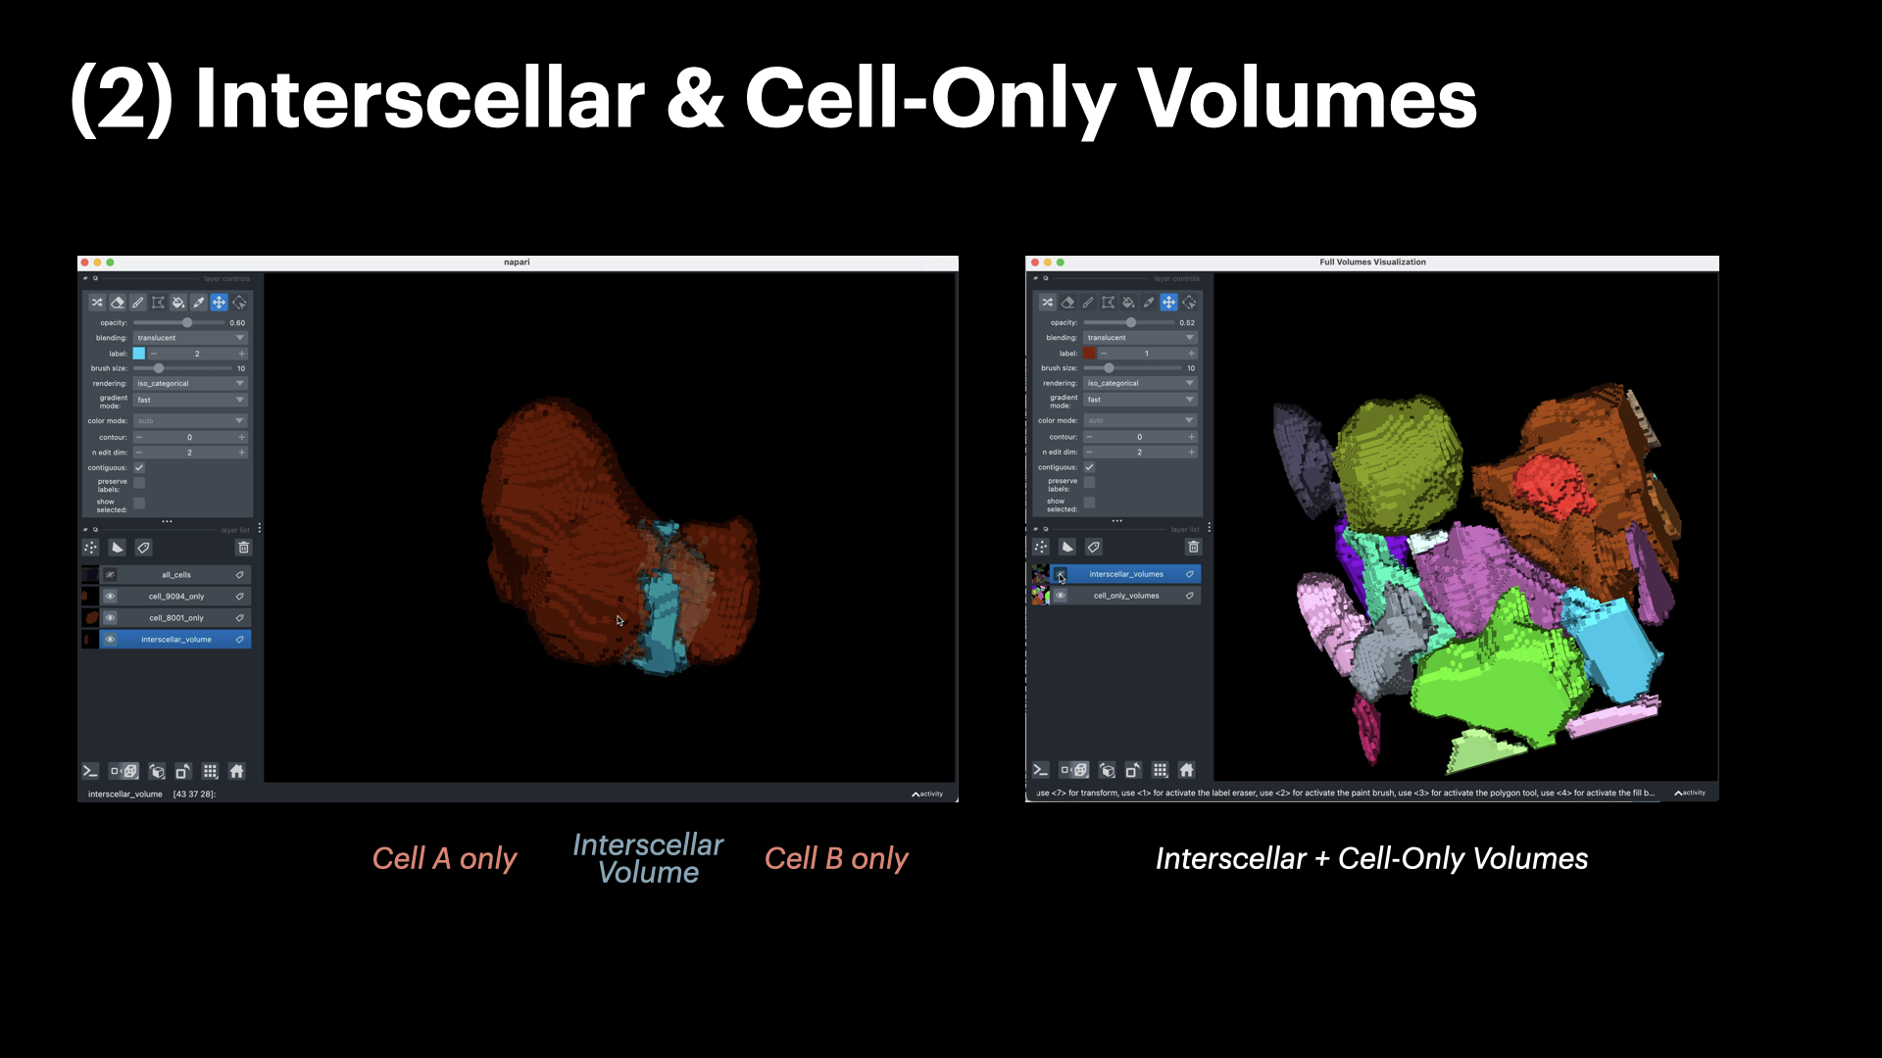The width and height of the screenshot is (1882, 1058).
Task: Toggle 2D/3D view in napari window
Action: tap(124, 771)
